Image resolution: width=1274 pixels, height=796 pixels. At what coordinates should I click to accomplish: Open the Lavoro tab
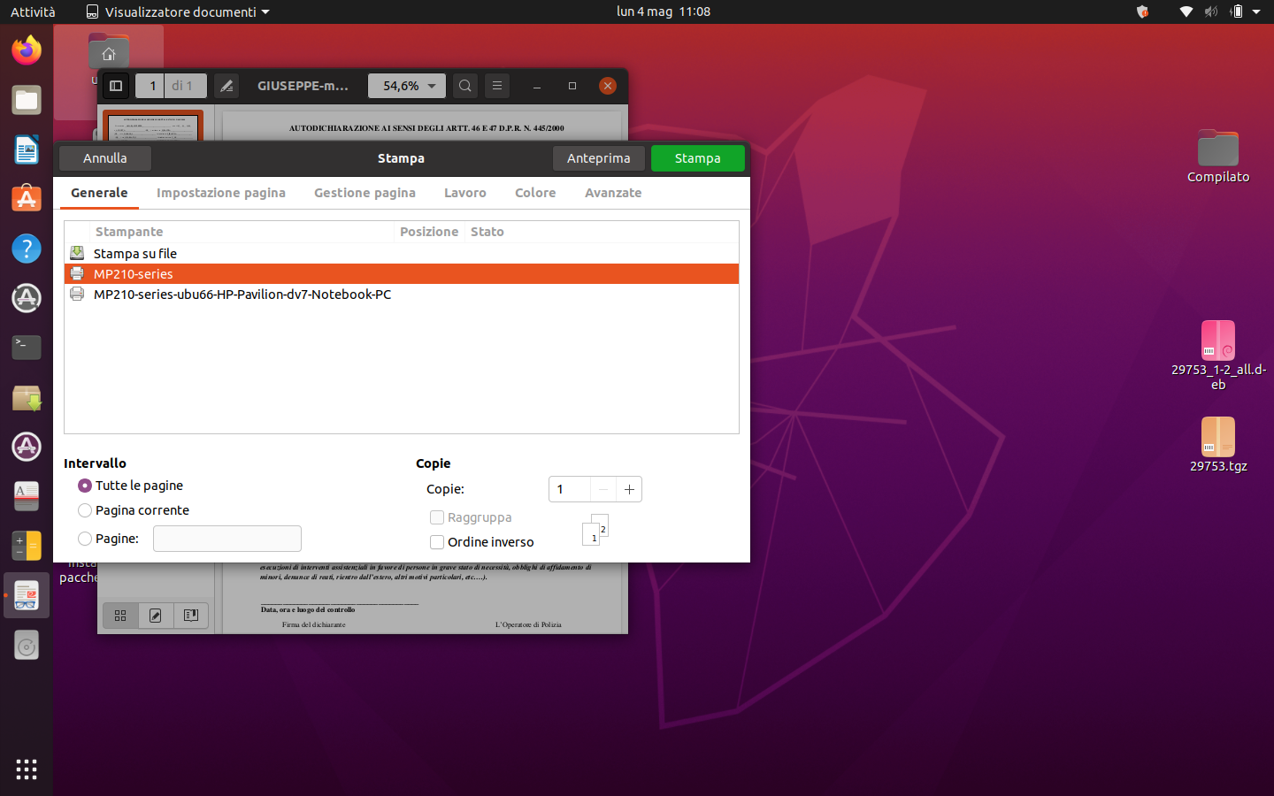click(465, 193)
